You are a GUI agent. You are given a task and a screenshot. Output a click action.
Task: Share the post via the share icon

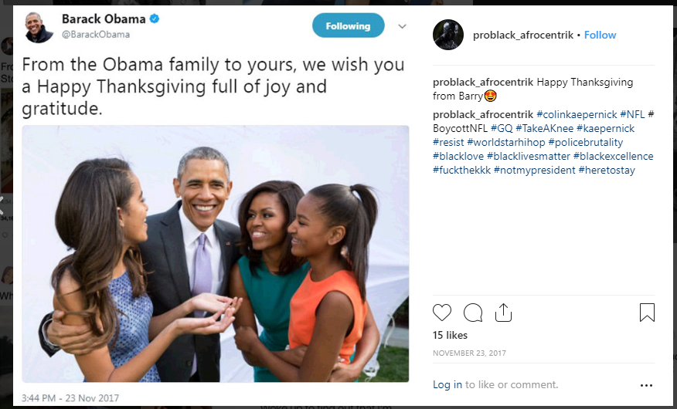click(503, 313)
